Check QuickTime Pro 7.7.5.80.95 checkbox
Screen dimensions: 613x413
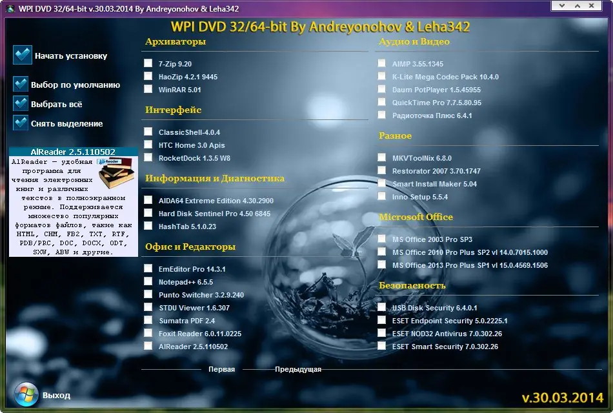(x=382, y=102)
